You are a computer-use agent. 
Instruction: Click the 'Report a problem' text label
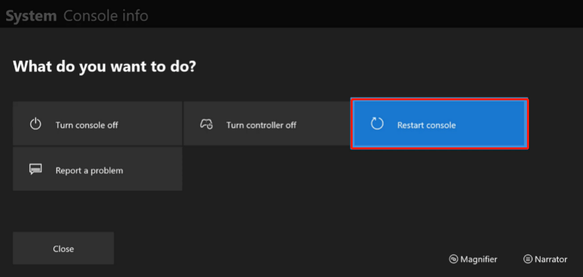click(x=90, y=171)
